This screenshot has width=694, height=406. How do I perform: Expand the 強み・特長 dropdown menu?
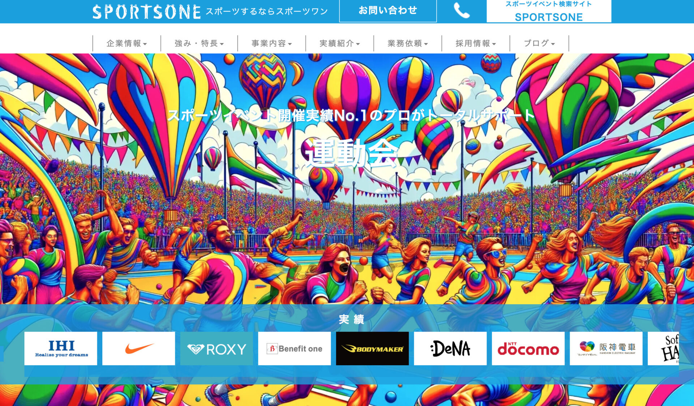199,43
